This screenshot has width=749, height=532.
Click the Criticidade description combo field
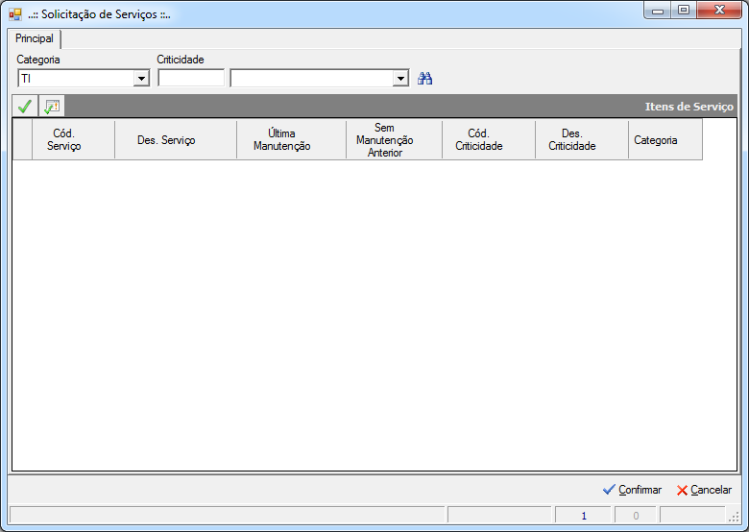[x=320, y=79]
